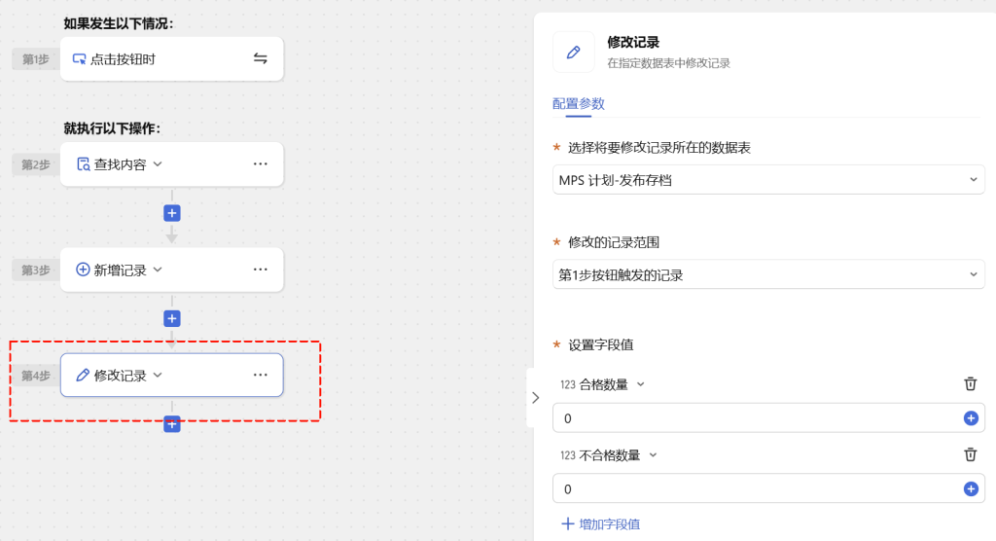Click the 点击按钮时 trigger icon
The height and width of the screenshot is (541, 996).
pyautogui.click(x=80, y=59)
